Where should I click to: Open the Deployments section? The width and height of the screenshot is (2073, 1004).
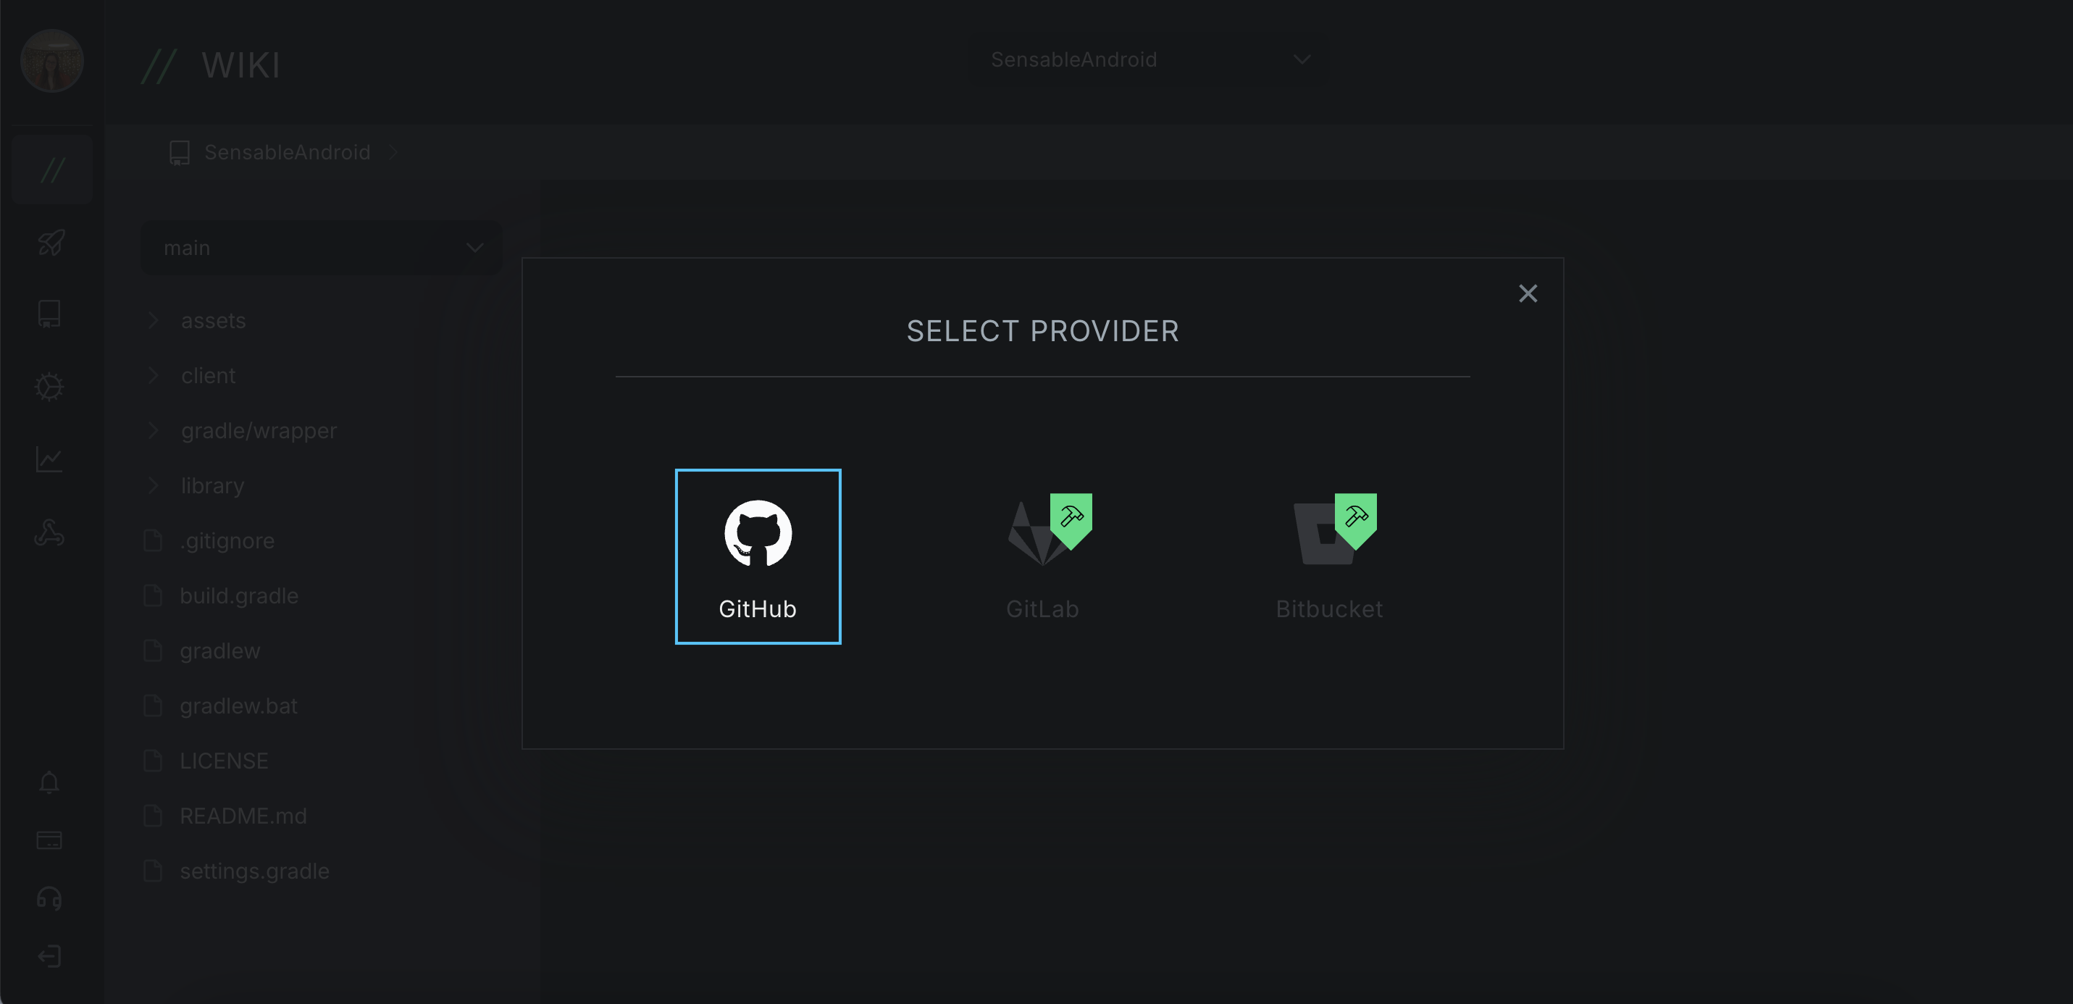click(x=50, y=242)
